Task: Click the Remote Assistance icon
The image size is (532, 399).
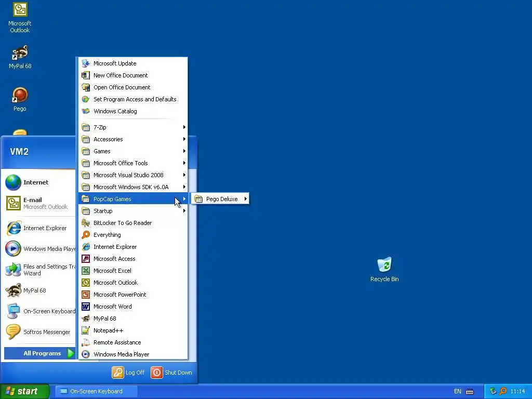Action: pyautogui.click(x=86, y=342)
